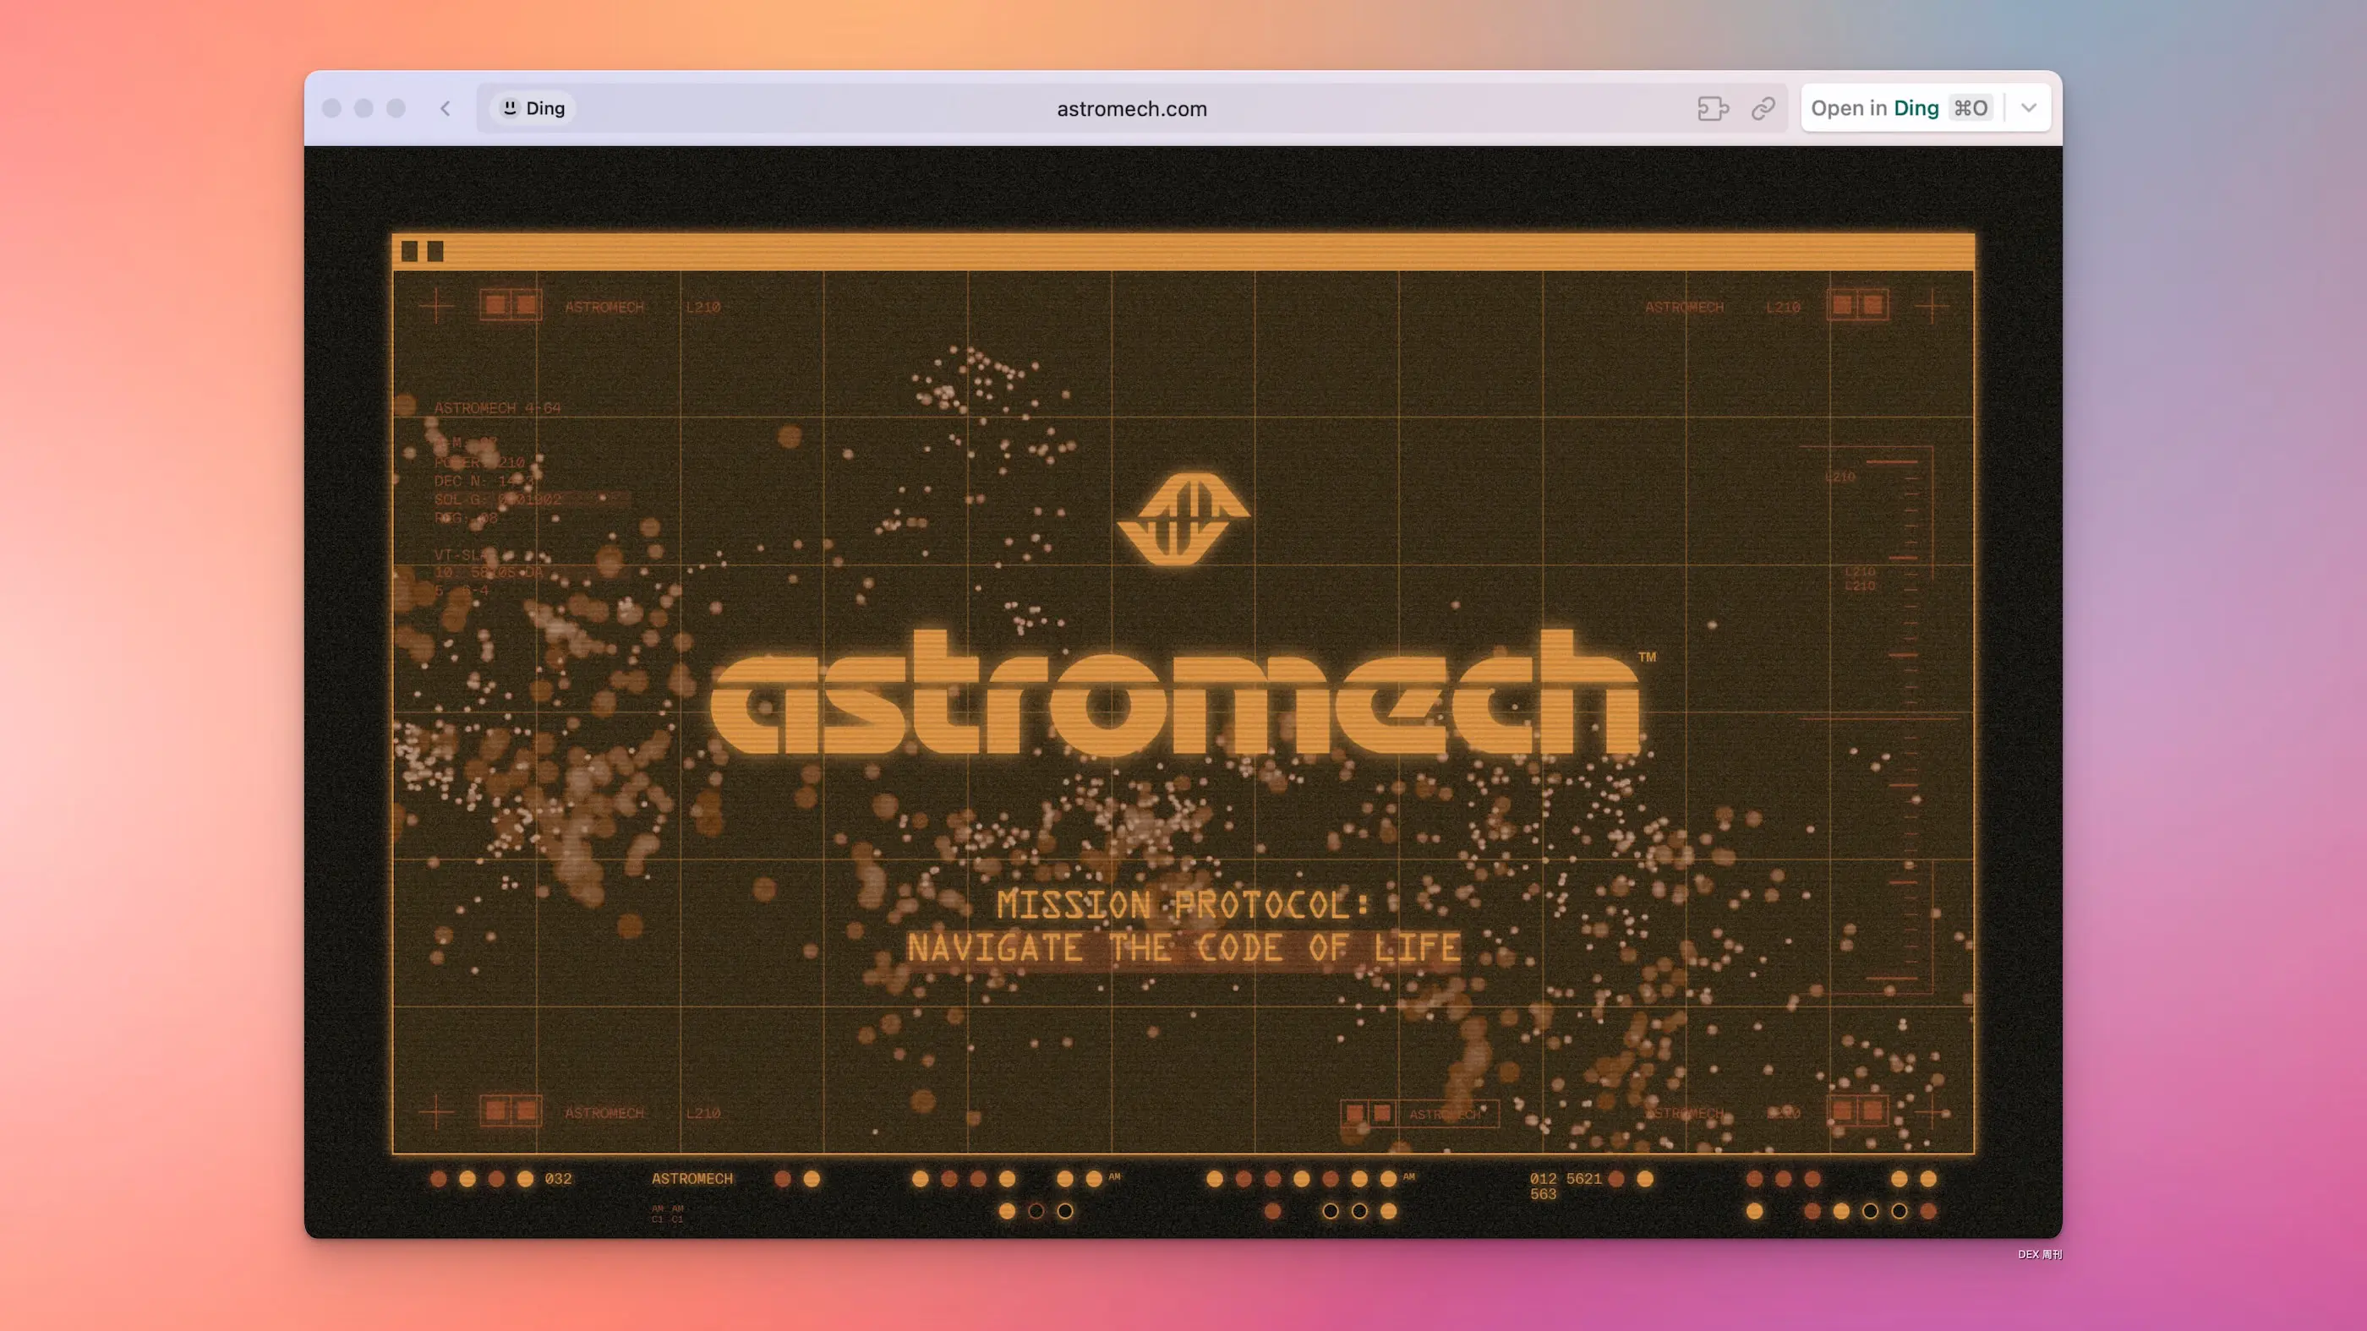Click the Ding smiley badge in address bar
The height and width of the screenshot is (1331, 2367).
point(533,108)
